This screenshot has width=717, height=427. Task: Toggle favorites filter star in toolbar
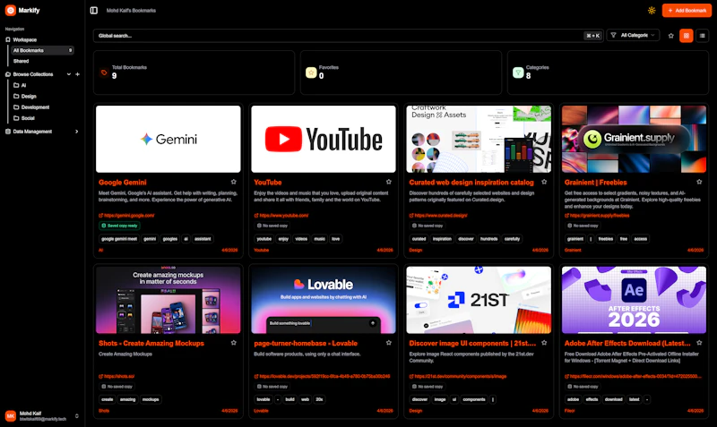point(670,36)
